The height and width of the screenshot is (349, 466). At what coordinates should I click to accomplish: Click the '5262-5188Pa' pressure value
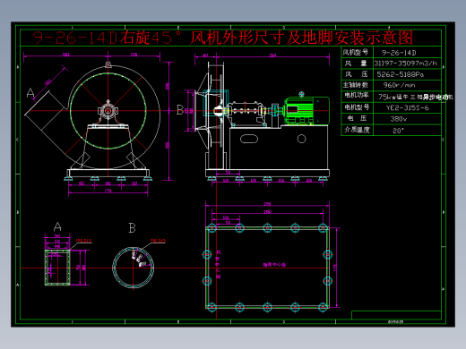(x=401, y=74)
